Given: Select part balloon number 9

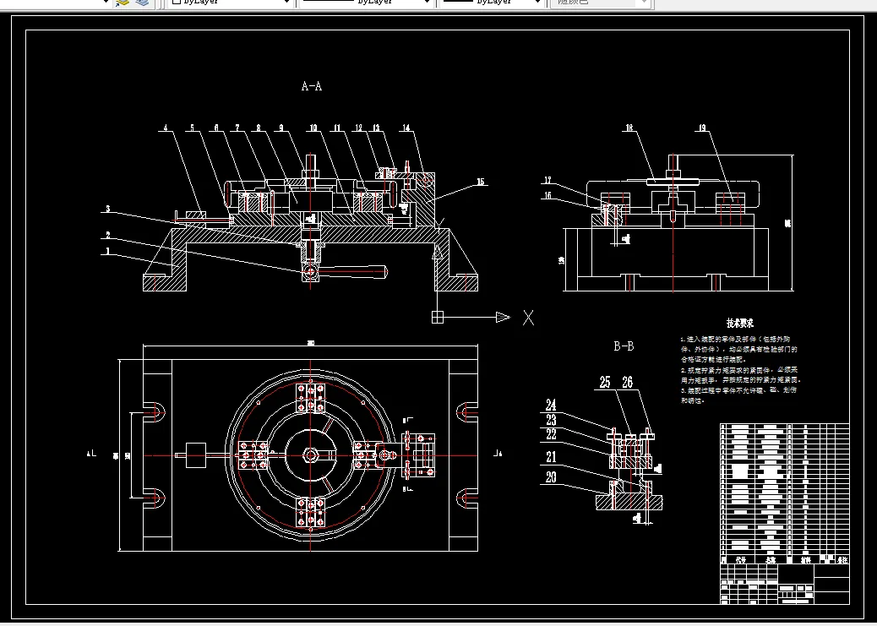Looking at the screenshot, I should [281, 128].
